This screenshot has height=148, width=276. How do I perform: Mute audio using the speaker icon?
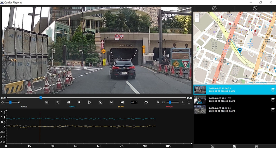coord(3,102)
